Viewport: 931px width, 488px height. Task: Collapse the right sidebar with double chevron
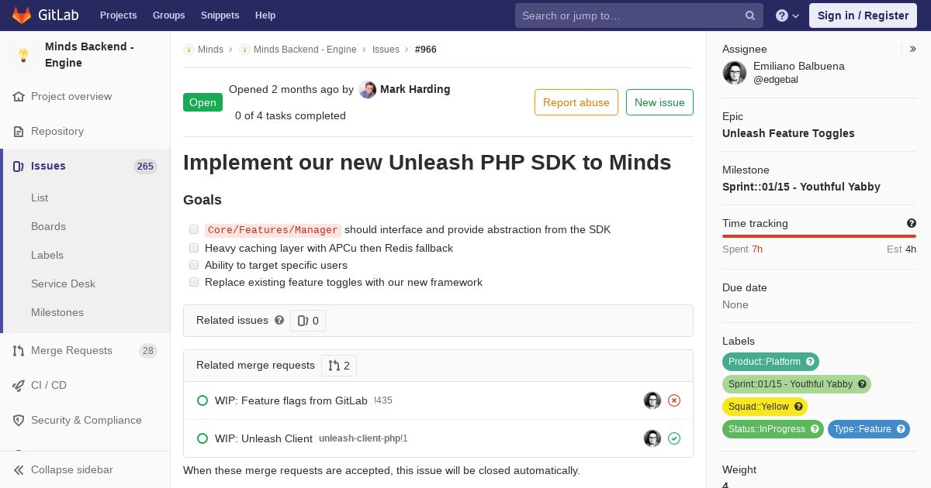coord(913,49)
